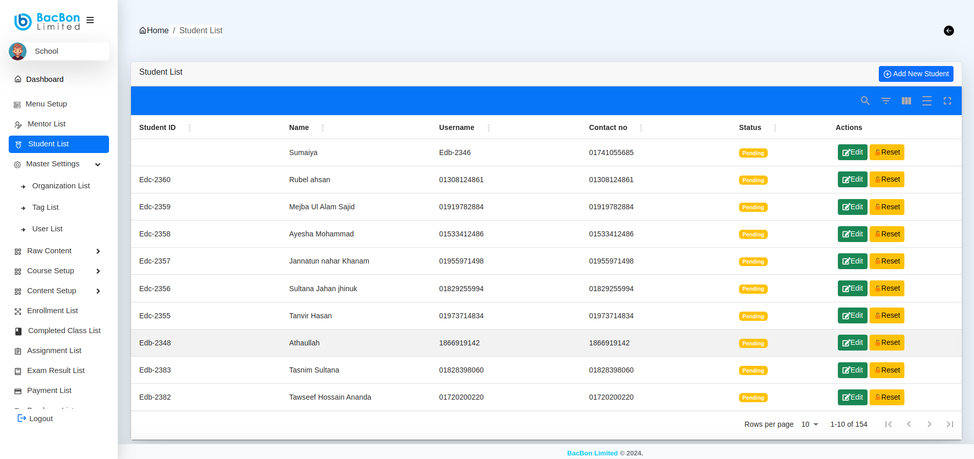Jump to the last table page
The height and width of the screenshot is (459, 974).
point(949,424)
